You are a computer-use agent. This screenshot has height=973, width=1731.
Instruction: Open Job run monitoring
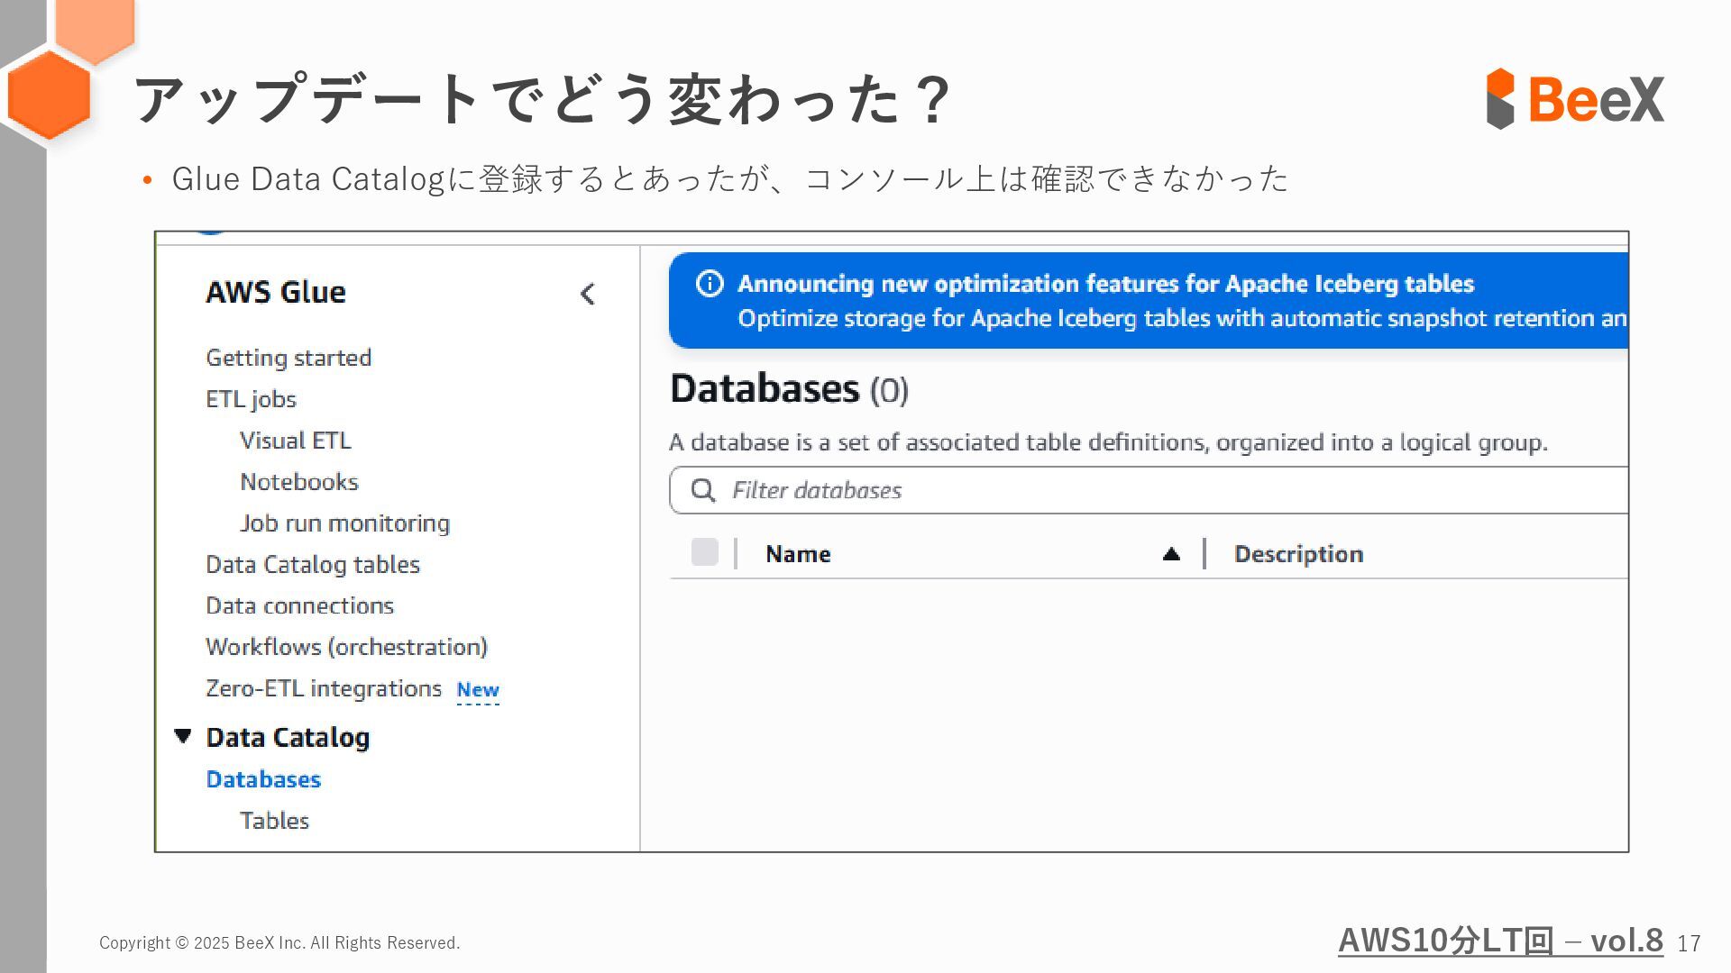pyautogui.click(x=344, y=523)
